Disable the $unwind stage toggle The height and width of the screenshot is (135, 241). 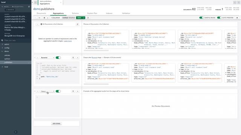point(58,58)
